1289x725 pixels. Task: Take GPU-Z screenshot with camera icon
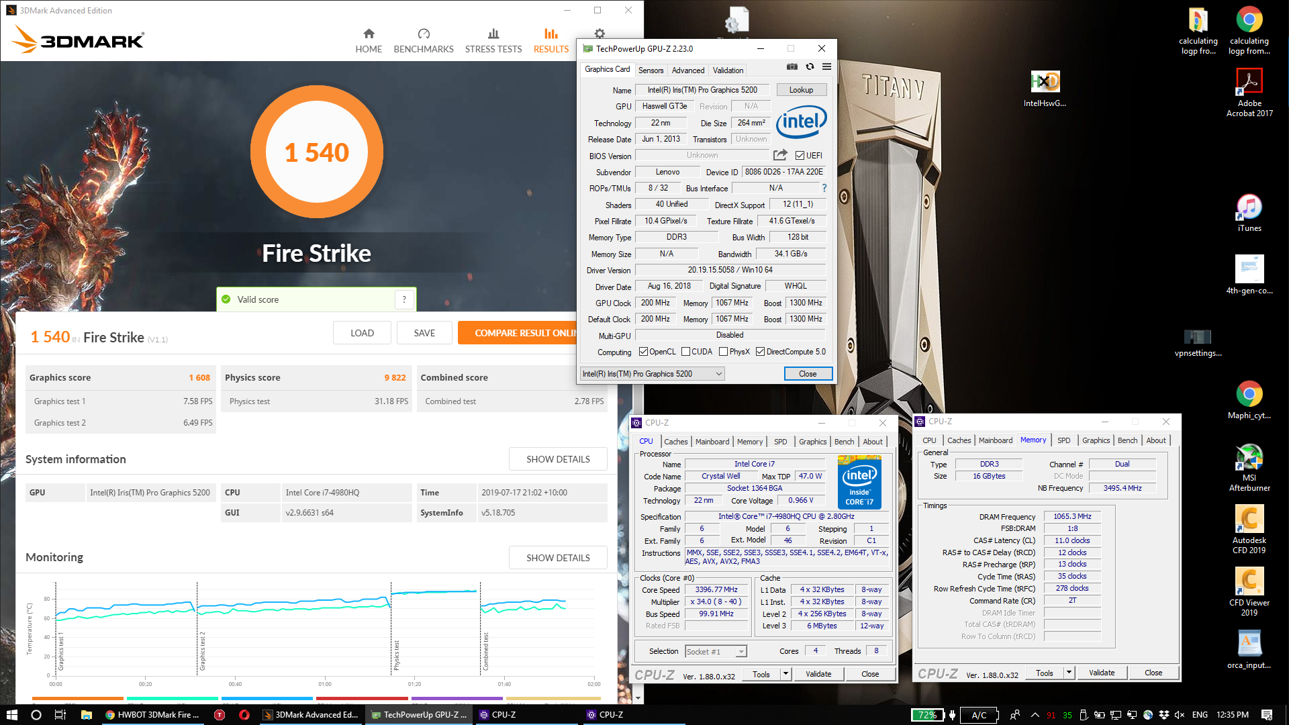(792, 66)
